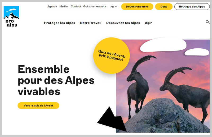Open the Protéger les Alpes menu

point(59,23)
